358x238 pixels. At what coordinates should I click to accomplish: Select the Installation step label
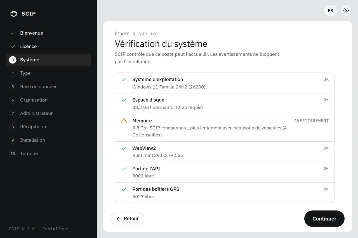[32, 140]
